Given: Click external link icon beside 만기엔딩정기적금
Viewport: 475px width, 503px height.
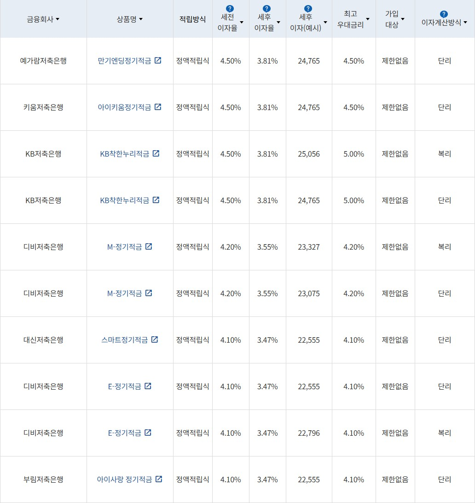Looking at the screenshot, I should tap(158, 60).
